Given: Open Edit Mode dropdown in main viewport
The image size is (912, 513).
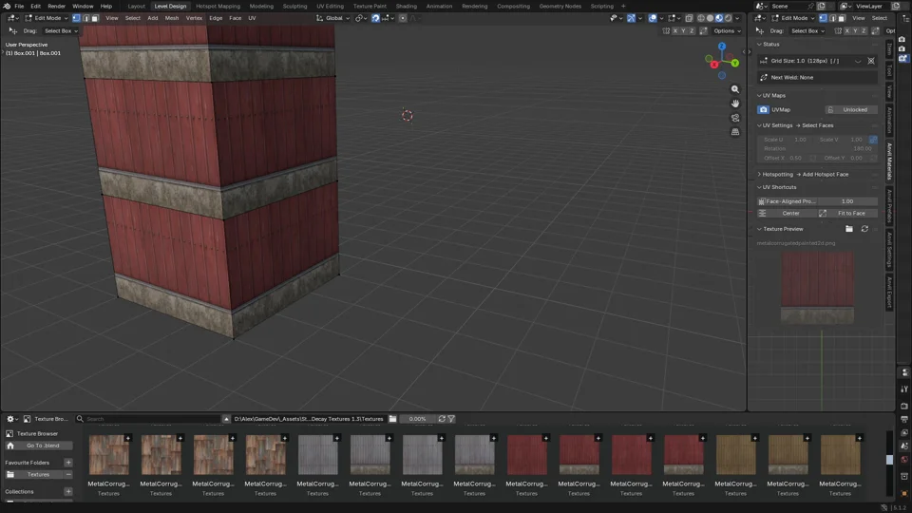Looking at the screenshot, I should pyautogui.click(x=46, y=18).
